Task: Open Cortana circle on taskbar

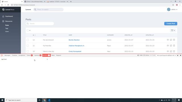Action: 39,100
